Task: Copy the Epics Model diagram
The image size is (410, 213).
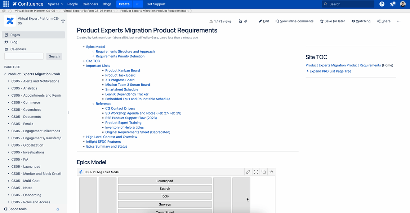Action: point(264,172)
